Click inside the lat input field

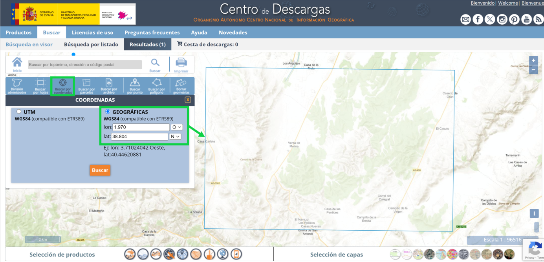click(139, 136)
